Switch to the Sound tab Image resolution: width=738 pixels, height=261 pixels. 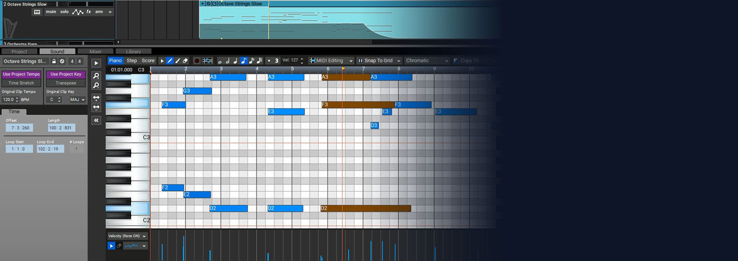coord(57,51)
